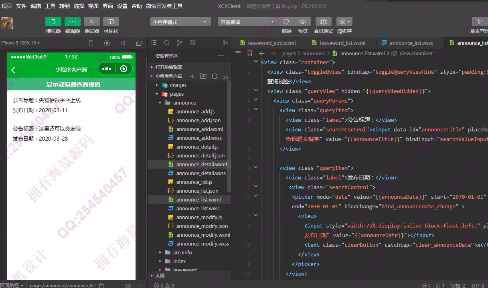Open the 编辑 menu

tap(36, 6)
